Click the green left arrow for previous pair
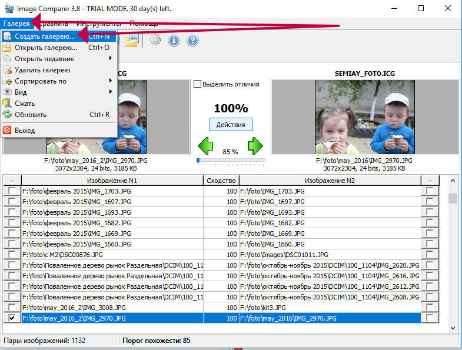462x350 pixels. [205, 145]
